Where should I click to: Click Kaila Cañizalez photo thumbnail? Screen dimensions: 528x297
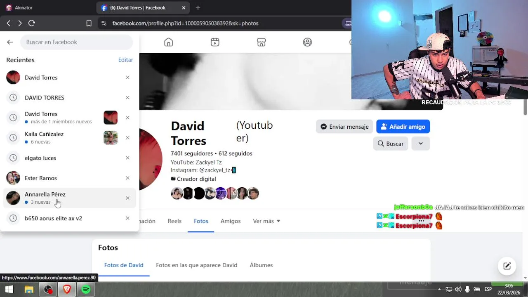click(x=111, y=138)
